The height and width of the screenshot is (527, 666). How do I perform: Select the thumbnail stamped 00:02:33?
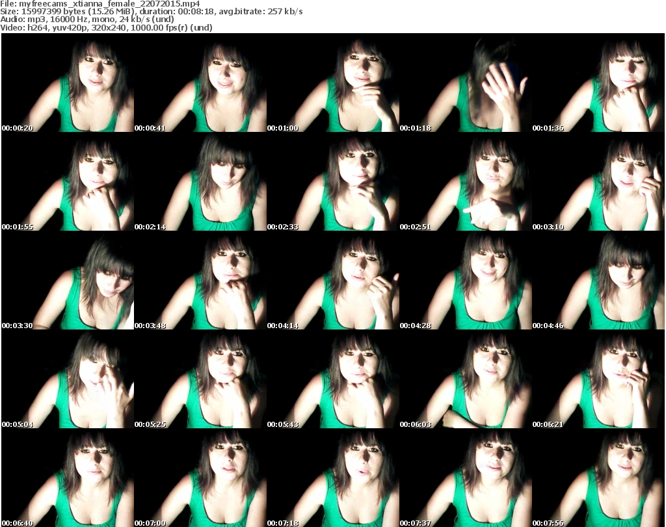tap(333, 181)
